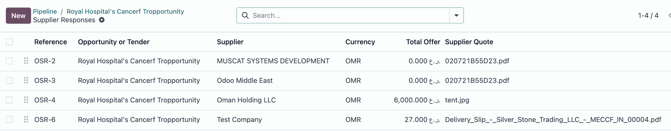Select the drag handle for OSR-4

[26, 100]
